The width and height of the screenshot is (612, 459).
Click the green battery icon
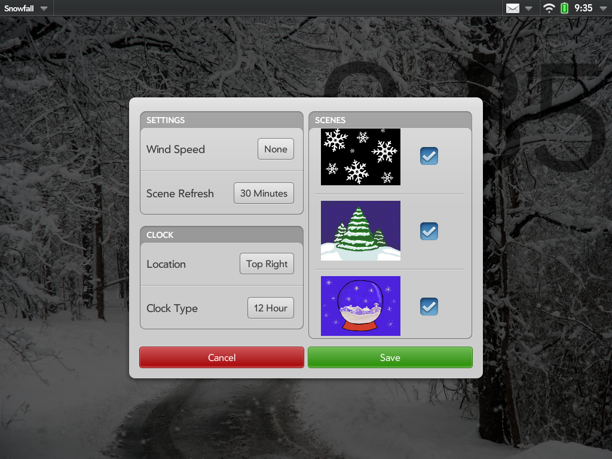coord(564,8)
